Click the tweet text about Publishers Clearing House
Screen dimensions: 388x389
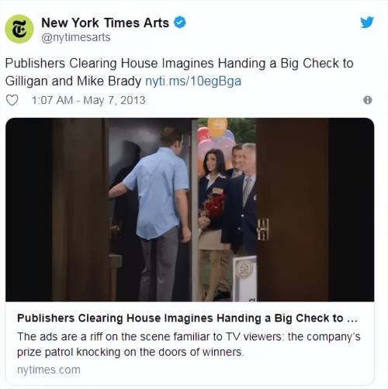pos(179,72)
